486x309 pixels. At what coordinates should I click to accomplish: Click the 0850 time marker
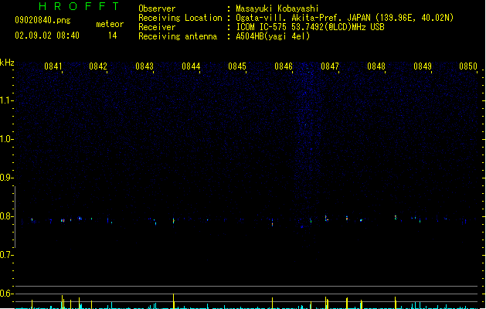pos(468,66)
